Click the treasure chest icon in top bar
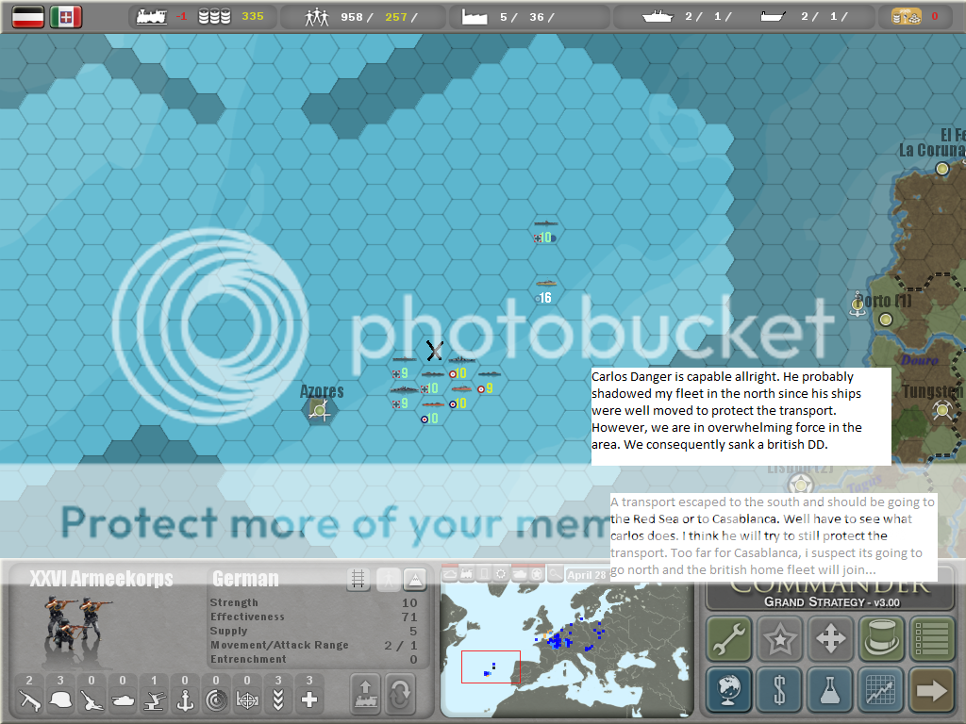966x724 pixels. coord(906,16)
